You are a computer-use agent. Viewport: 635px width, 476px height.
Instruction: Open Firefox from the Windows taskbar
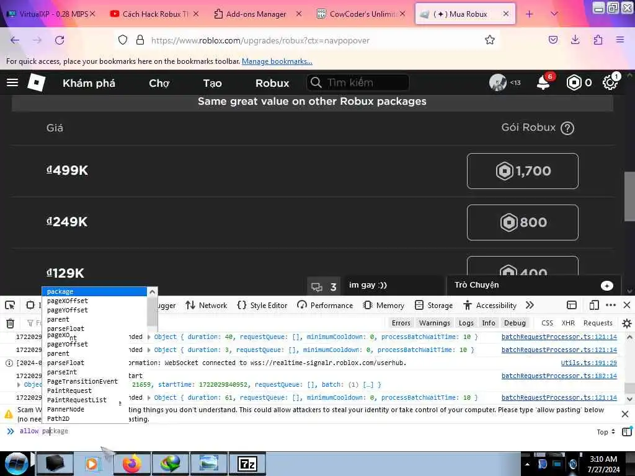click(x=131, y=464)
